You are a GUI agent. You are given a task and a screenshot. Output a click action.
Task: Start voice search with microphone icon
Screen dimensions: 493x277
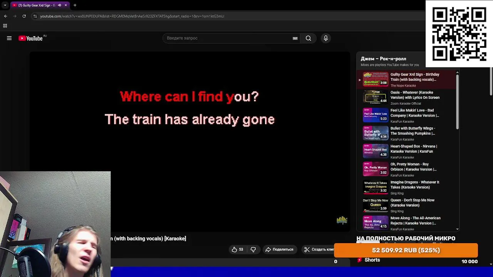pyautogui.click(x=326, y=38)
